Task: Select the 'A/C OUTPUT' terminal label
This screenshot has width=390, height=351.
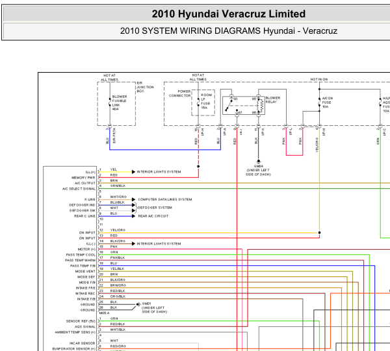Action: click(85, 183)
